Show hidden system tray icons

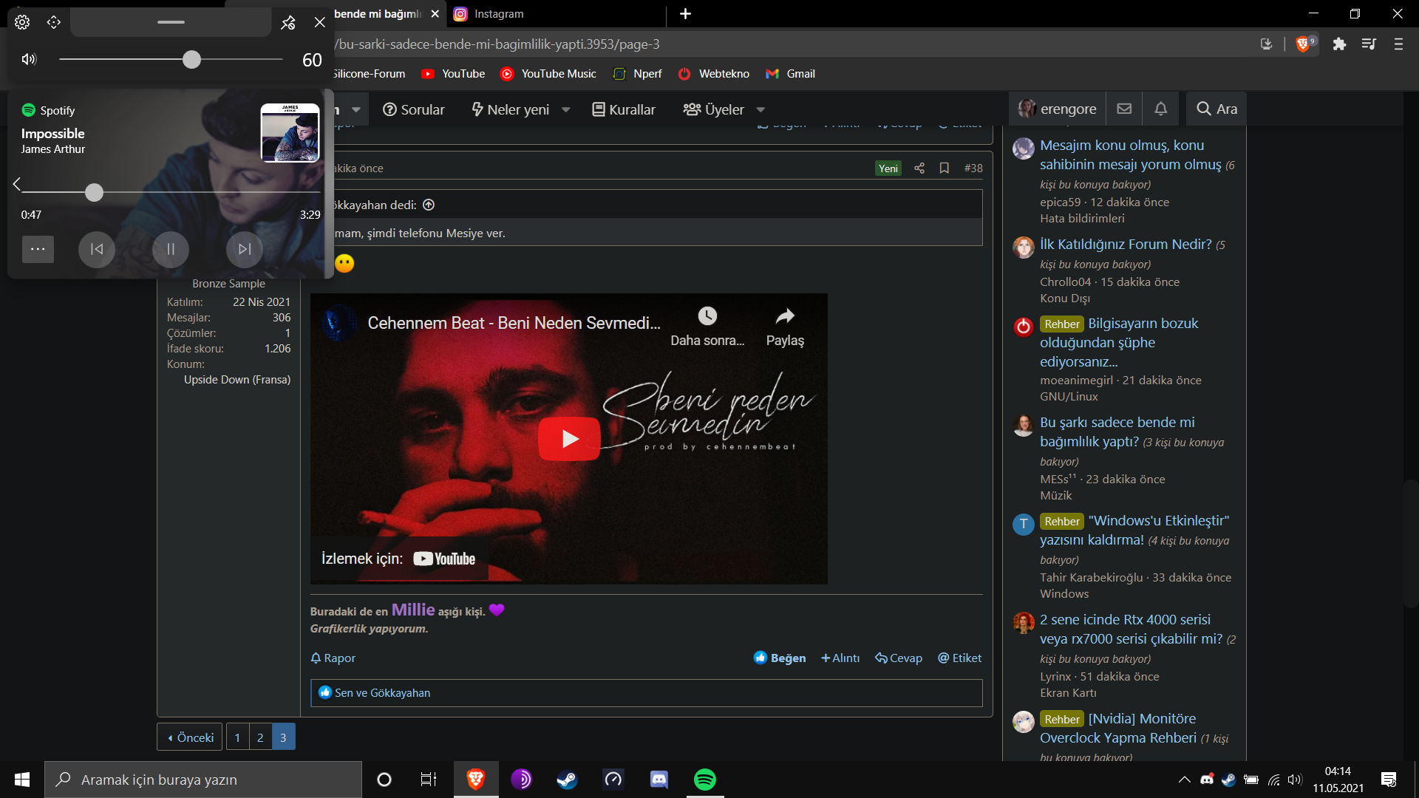(1184, 780)
